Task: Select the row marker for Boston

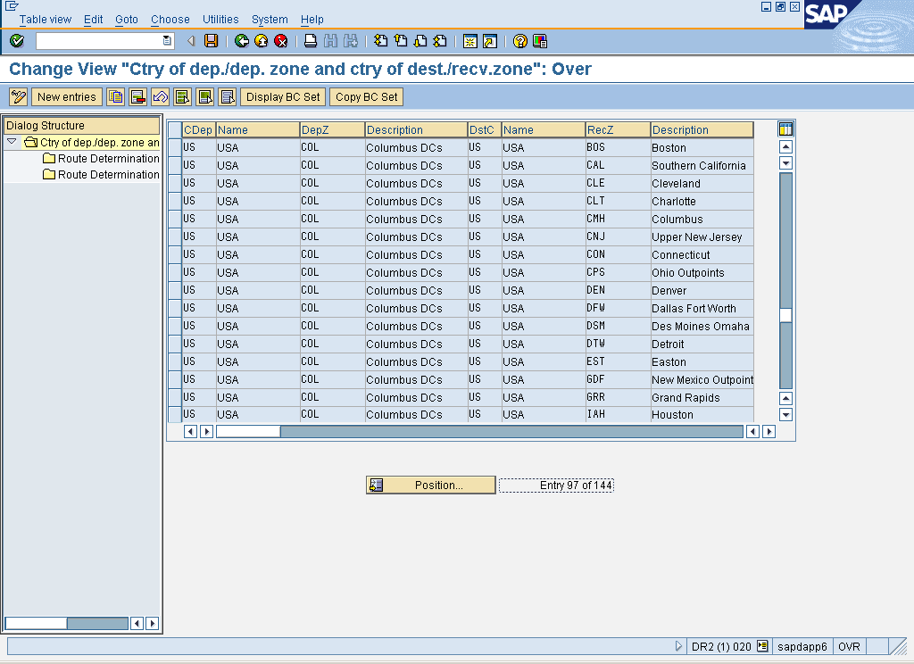Action: (175, 147)
